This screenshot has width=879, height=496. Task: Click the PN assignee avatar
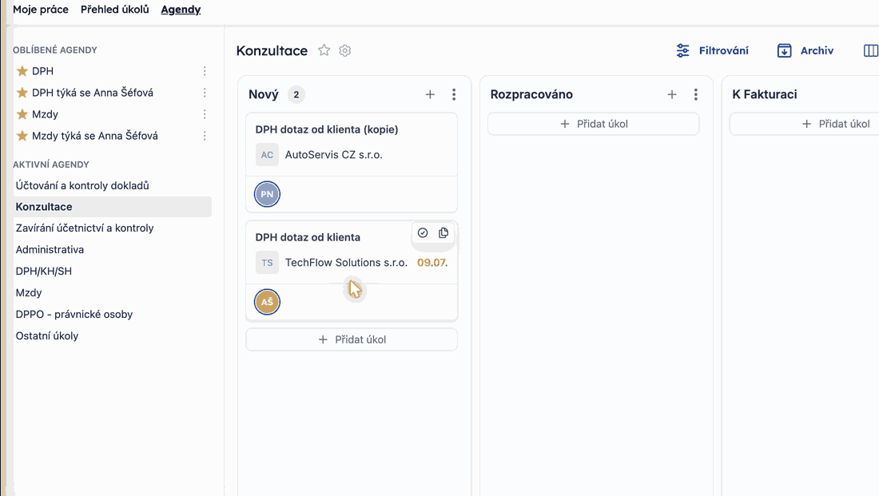coord(267,194)
